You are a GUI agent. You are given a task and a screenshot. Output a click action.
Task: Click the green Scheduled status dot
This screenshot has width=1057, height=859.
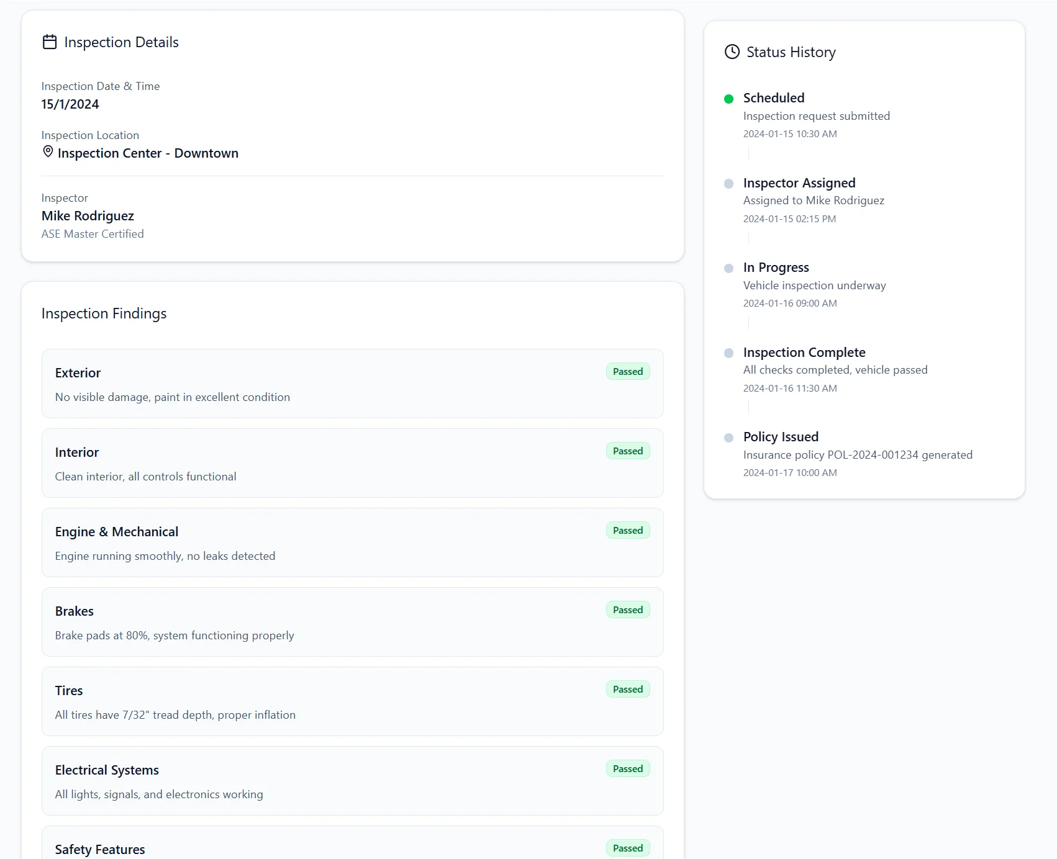(729, 99)
